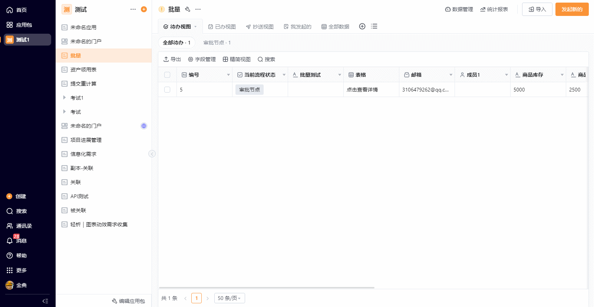Open the 应用包 app packages

pos(19,25)
